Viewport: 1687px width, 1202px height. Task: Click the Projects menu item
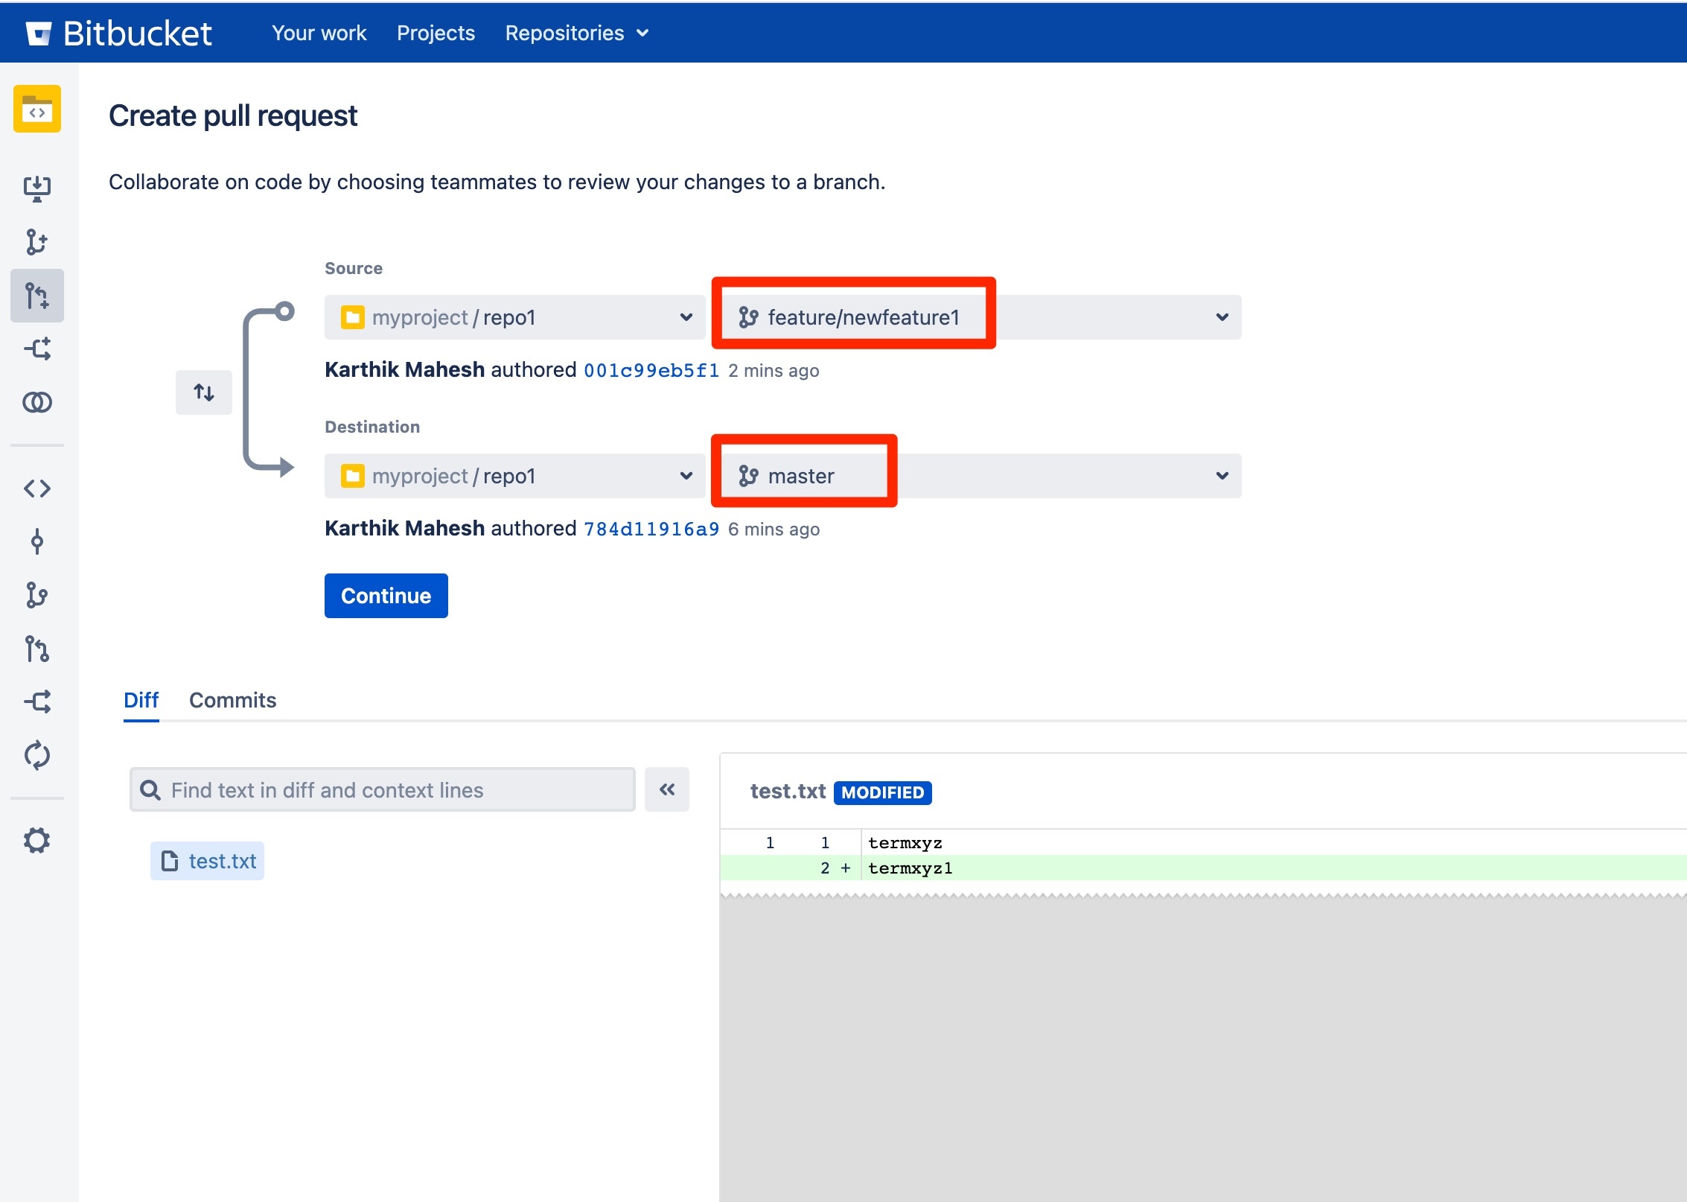coord(436,33)
